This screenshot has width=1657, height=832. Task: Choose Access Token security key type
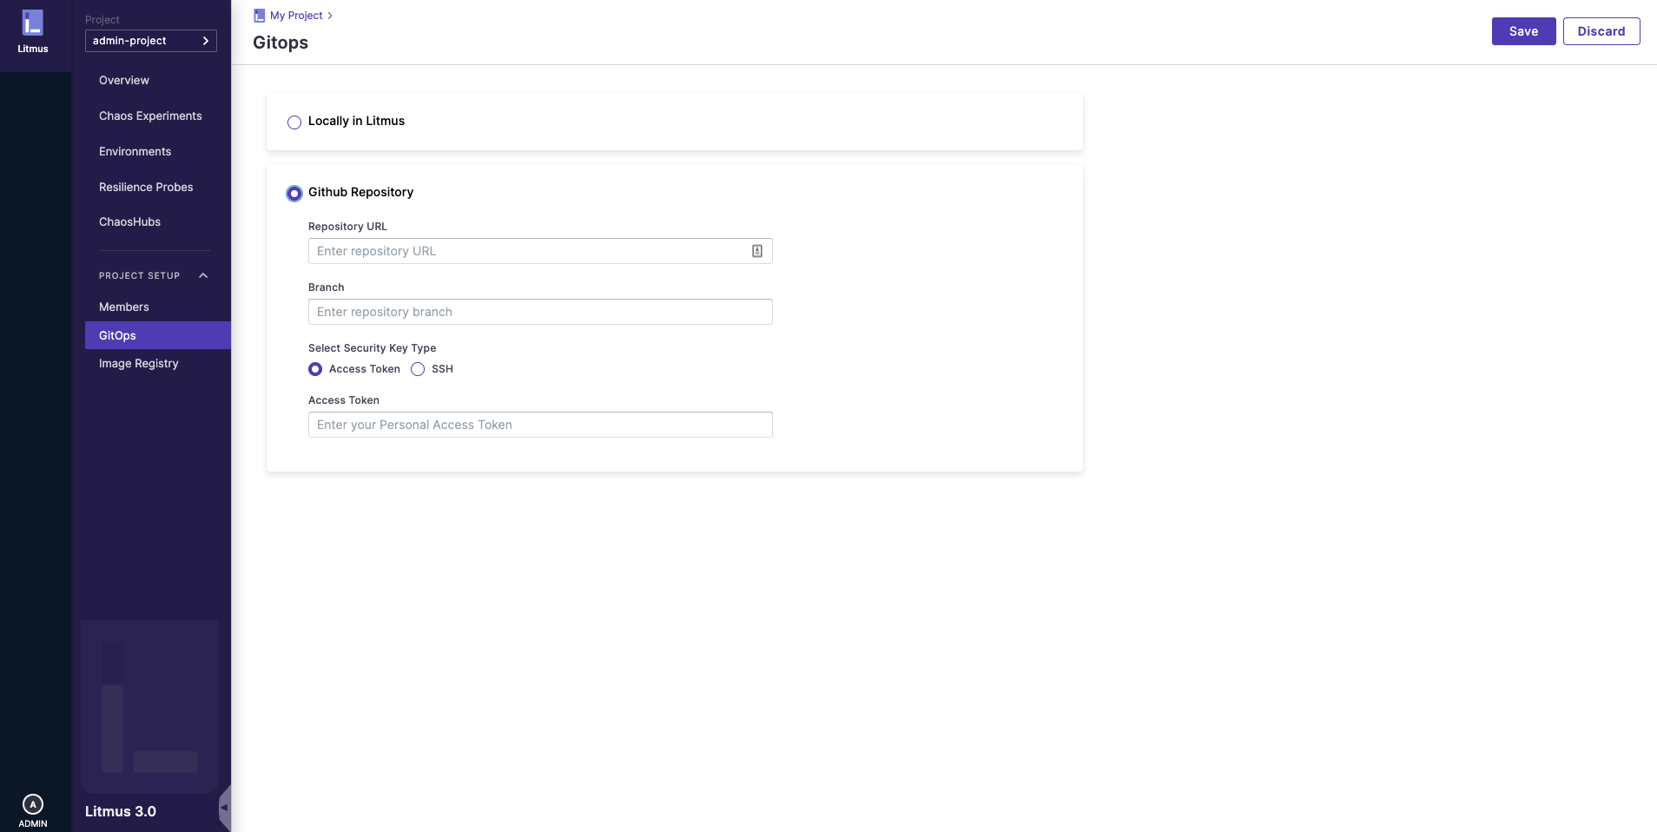point(315,369)
